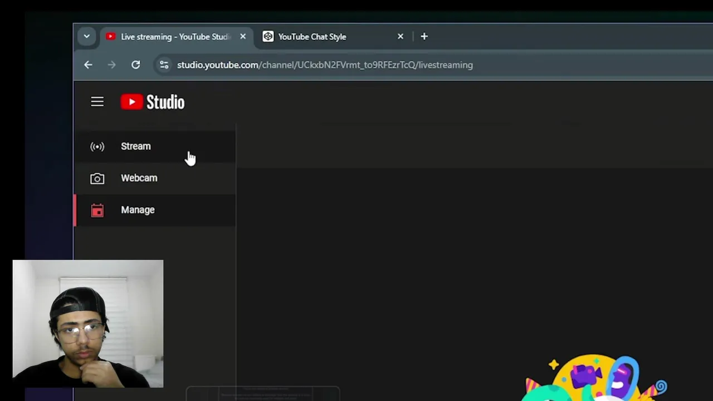713x401 pixels.
Task: Select the Webcam sidebar item
Action: click(154, 178)
